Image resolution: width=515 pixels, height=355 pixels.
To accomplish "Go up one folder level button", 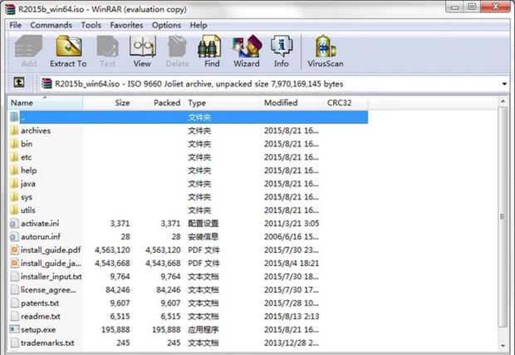I will [19, 83].
